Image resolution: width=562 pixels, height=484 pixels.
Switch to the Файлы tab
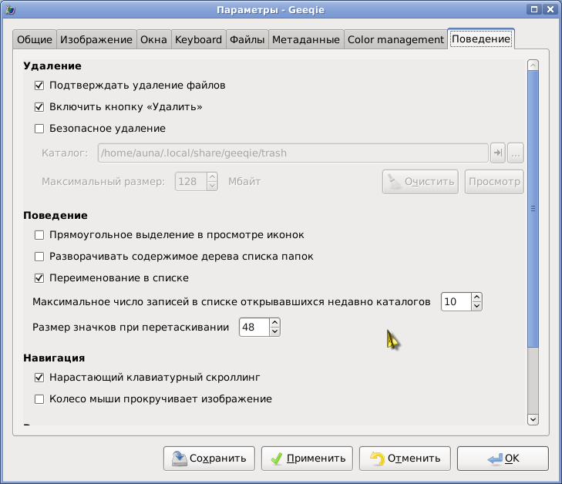point(247,39)
